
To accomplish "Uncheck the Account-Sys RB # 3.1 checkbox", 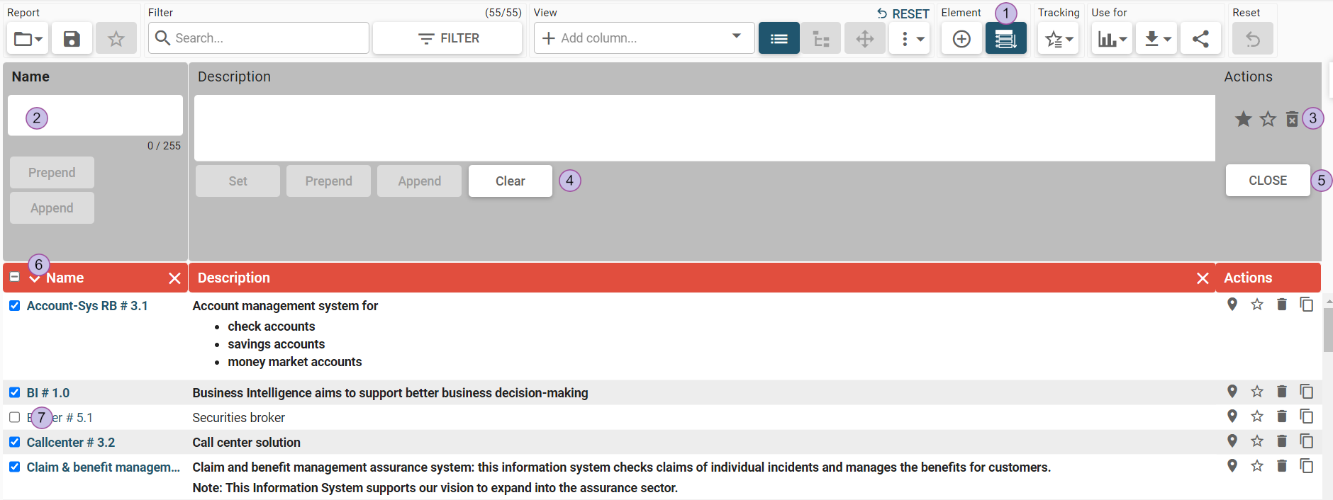I will pos(15,306).
